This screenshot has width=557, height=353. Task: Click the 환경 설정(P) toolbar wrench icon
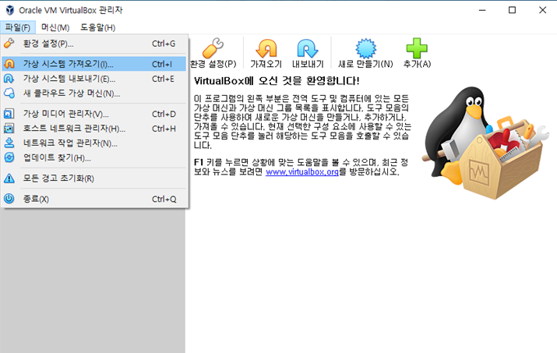213,48
